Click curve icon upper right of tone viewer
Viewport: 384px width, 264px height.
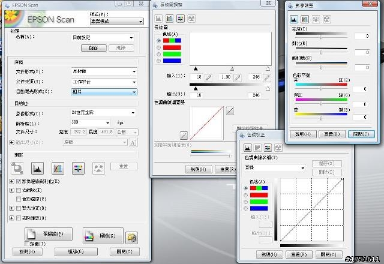click(x=230, y=110)
